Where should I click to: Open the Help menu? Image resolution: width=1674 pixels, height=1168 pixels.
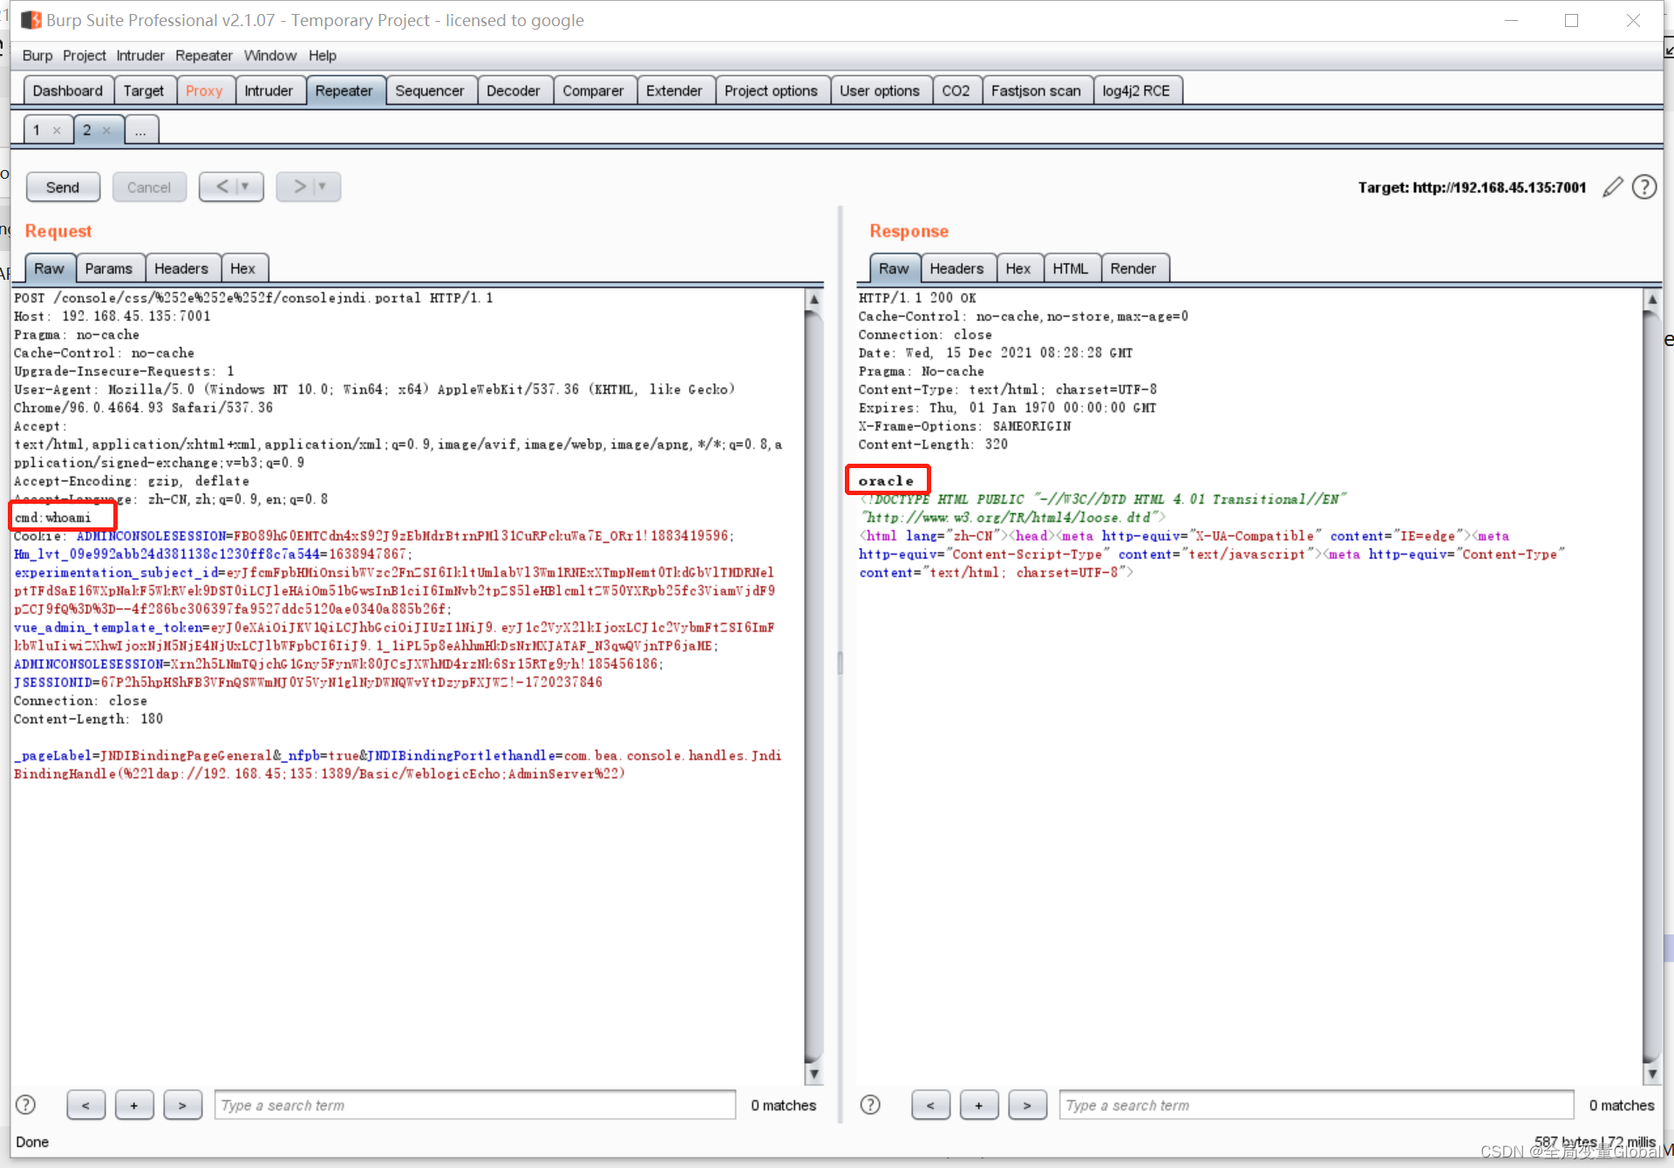pos(323,56)
